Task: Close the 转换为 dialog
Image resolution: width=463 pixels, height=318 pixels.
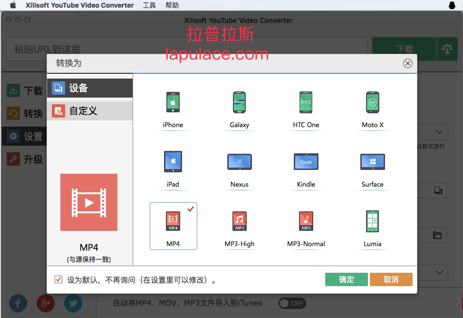Action: [408, 63]
